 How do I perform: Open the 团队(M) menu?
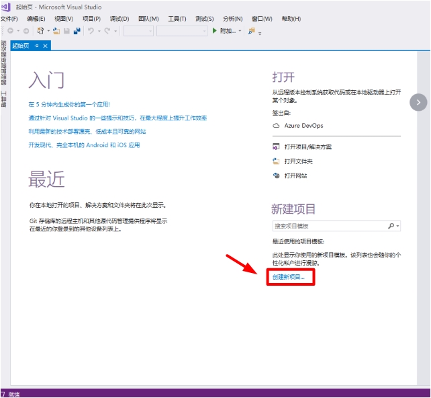coord(148,19)
